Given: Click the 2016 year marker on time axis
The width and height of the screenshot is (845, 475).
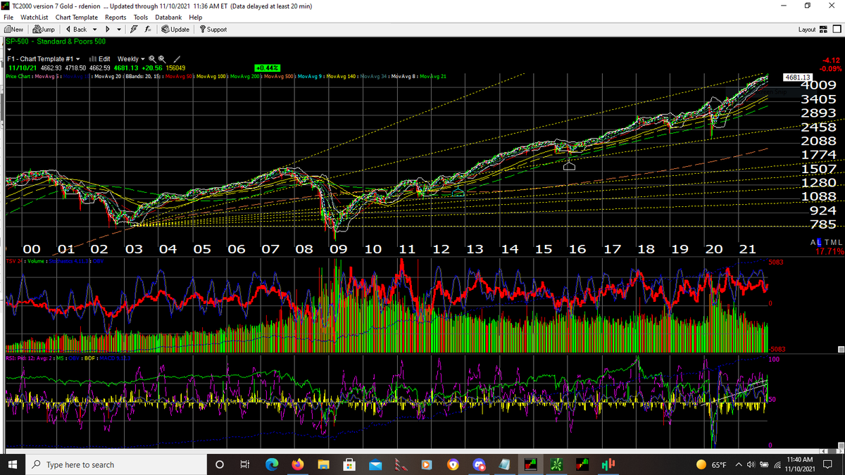Looking at the screenshot, I should tap(577, 248).
